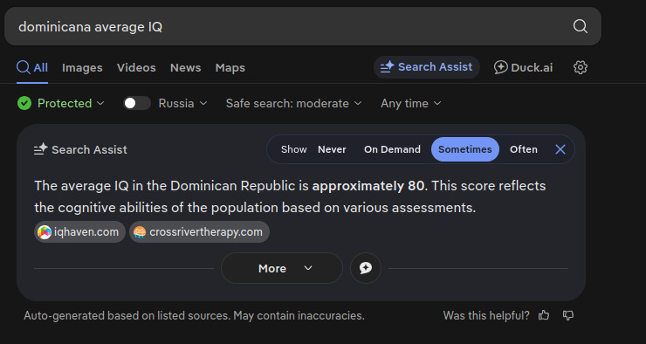Click the crossrivertherapy.com favicon
Screen dimensions: 646x344
140,232
